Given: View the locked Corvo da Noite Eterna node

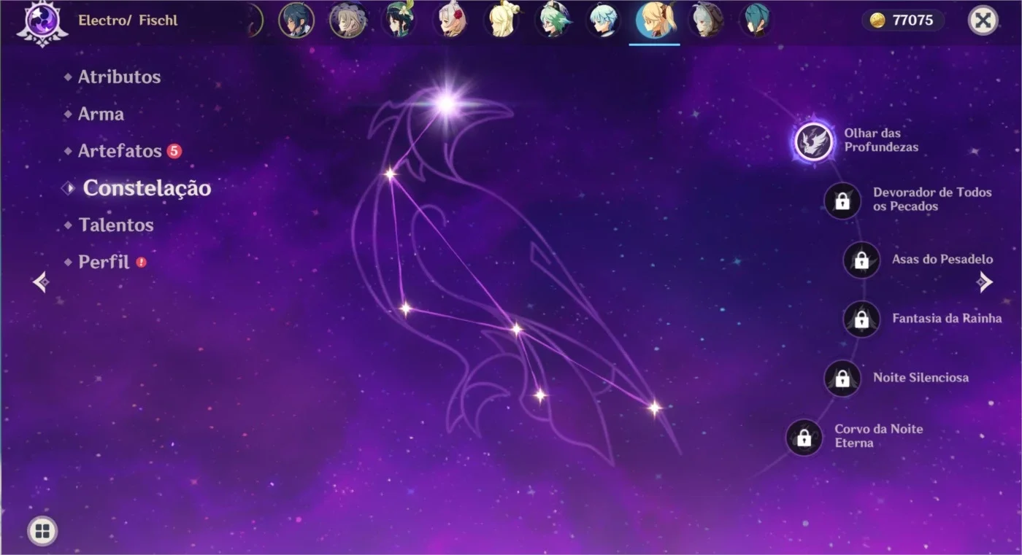Looking at the screenshot, I should (x=804, y=437).
